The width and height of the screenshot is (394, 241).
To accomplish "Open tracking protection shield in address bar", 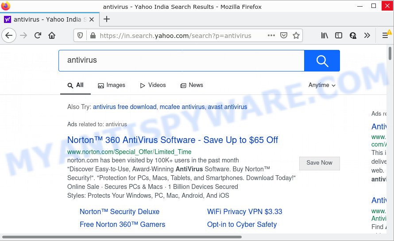I will pyautogui.click(x=80, y=36).
